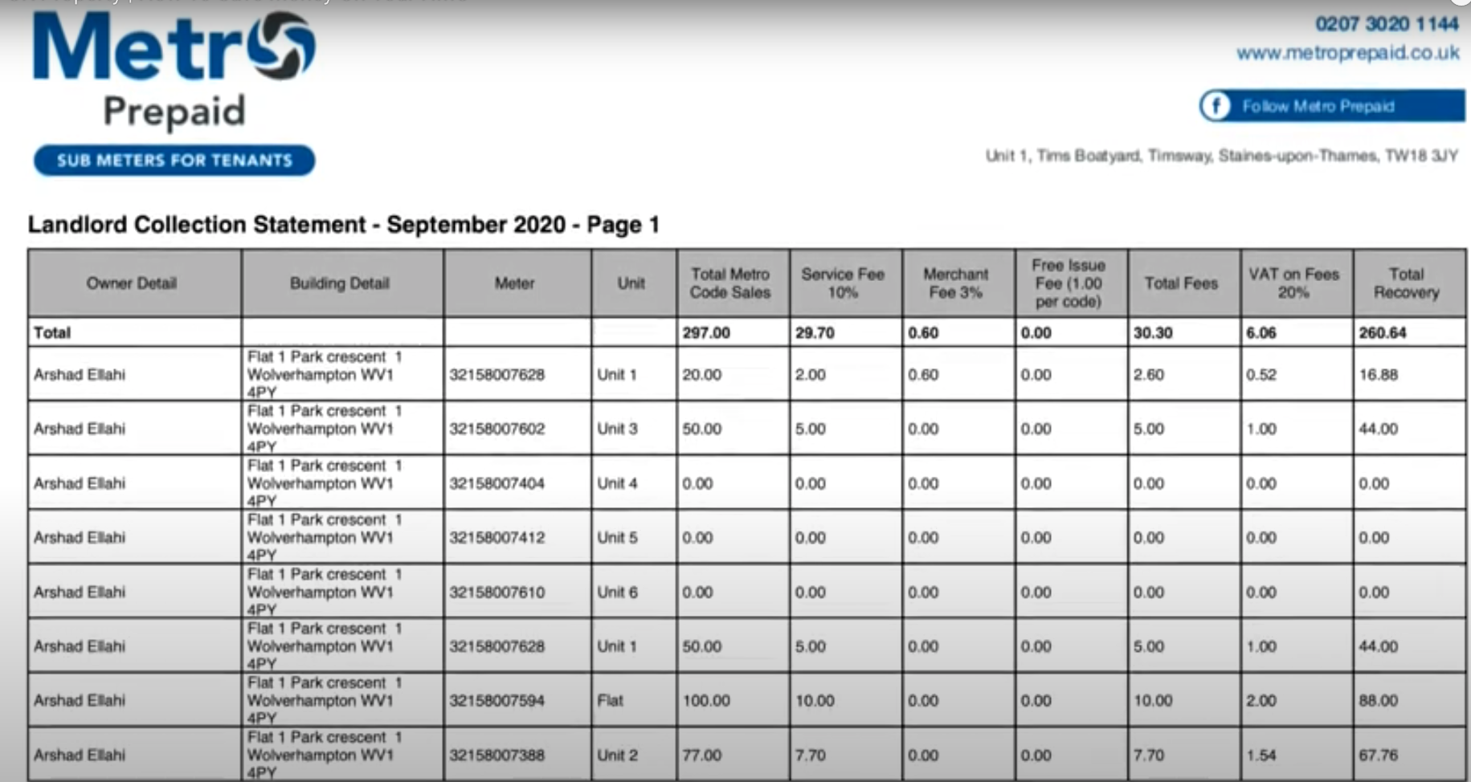
Task: Click the Meter column header
Action: (517, 283)
